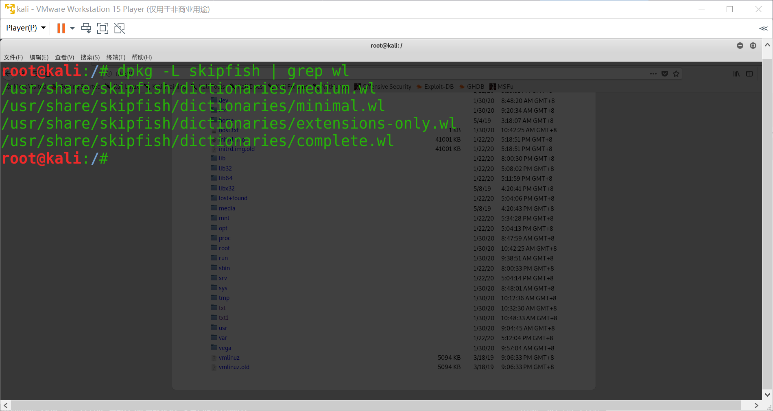
Task: Open txt1 folder in Firefox listing
Action: [x=224, y=318]
